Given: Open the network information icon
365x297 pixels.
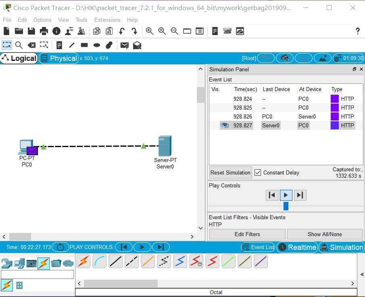Looking at the screenshot, I should click(x=56, y=31).
